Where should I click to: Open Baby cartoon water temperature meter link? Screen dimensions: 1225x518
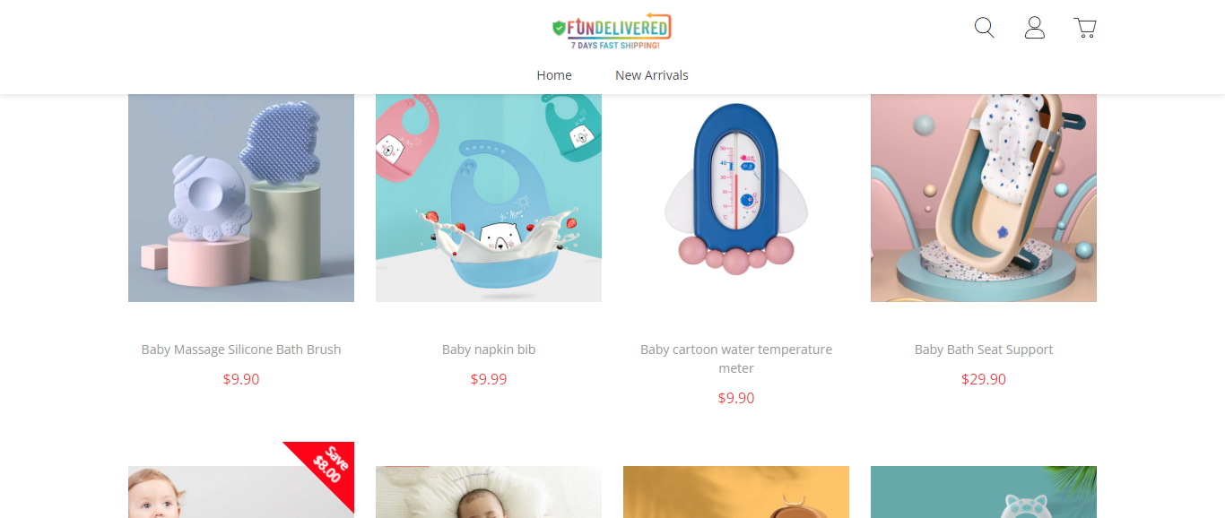coord(736,358)
